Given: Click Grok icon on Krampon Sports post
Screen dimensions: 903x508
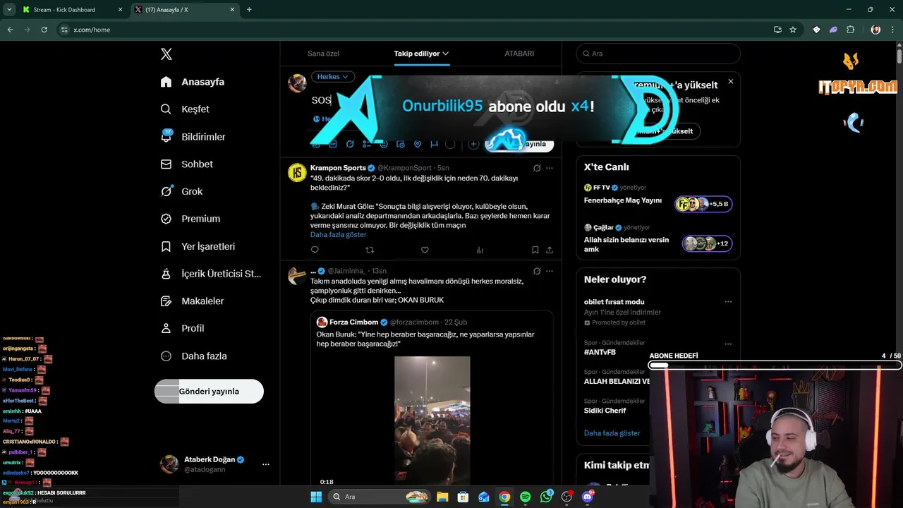Looking at the screenshot, I should 537,168.
